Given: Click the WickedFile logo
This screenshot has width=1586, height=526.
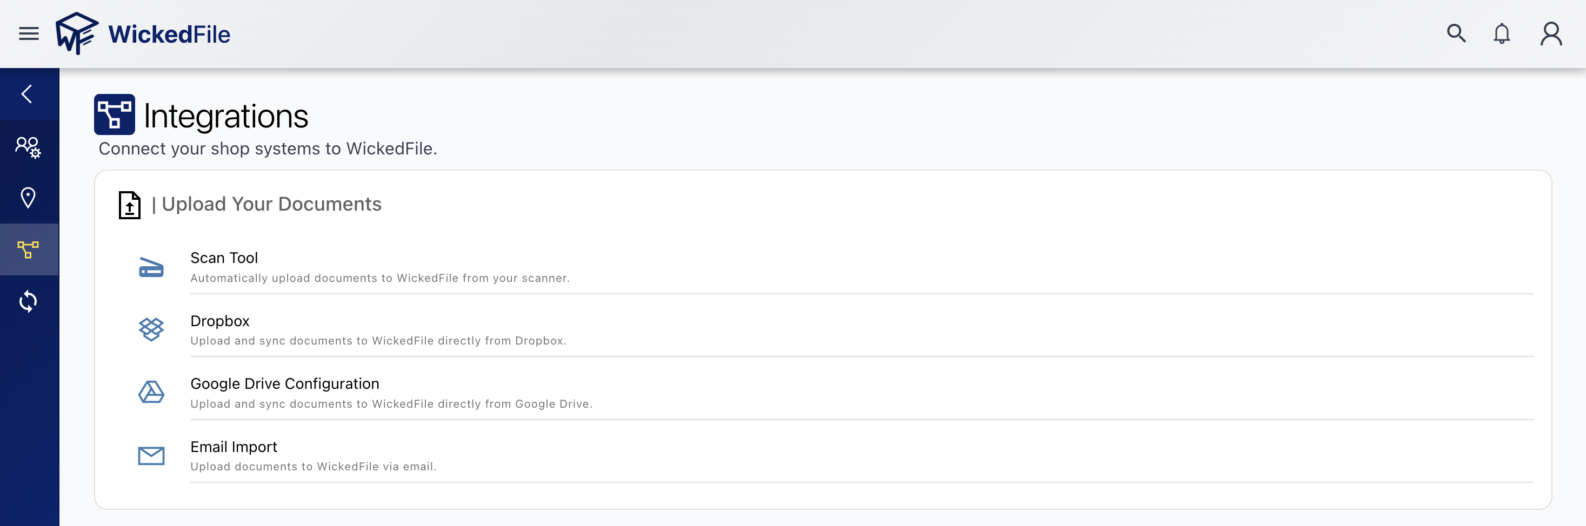Looking at the screenshot, I should 143,35.
